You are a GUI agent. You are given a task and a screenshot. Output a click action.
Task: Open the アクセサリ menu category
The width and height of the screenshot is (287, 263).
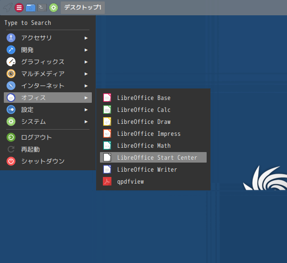48,38
